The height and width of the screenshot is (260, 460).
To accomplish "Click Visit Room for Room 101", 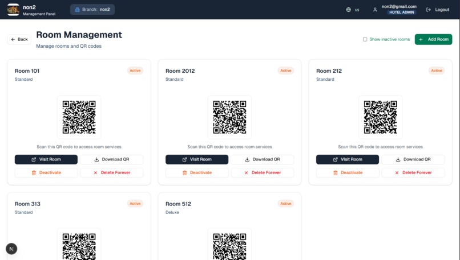I will [x=46, y=159].
